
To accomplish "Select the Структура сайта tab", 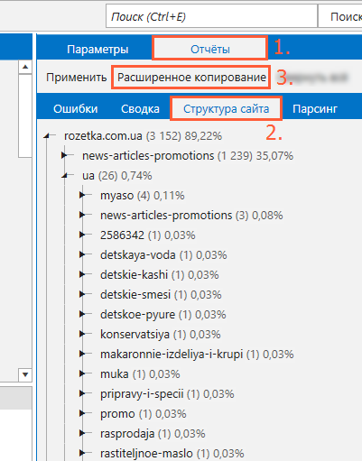I will click(x=227, y=108).
